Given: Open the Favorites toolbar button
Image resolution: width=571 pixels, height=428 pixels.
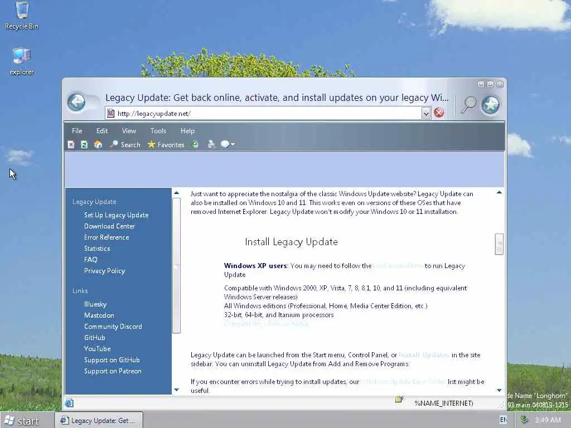Looking at the screenshot, I should 166,144.
